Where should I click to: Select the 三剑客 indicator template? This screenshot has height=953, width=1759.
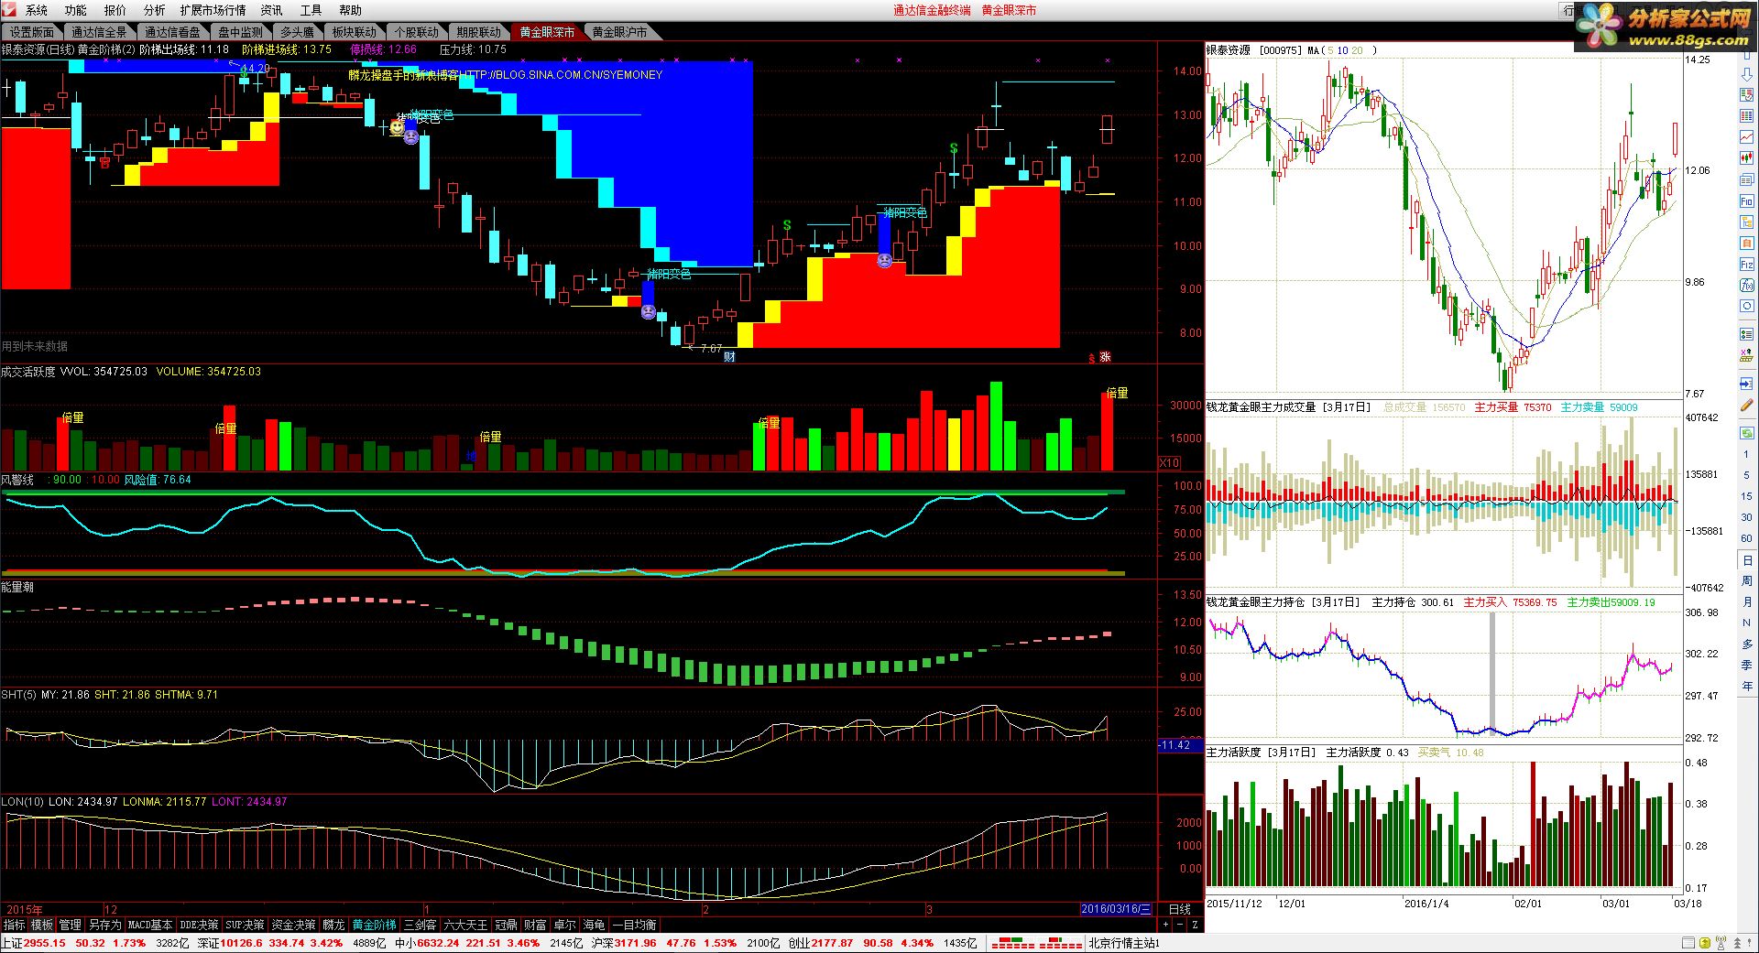point(420,925)
